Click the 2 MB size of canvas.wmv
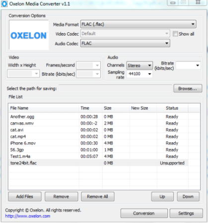The height and width of the screenshot is (223, 208). click(108, 123)
